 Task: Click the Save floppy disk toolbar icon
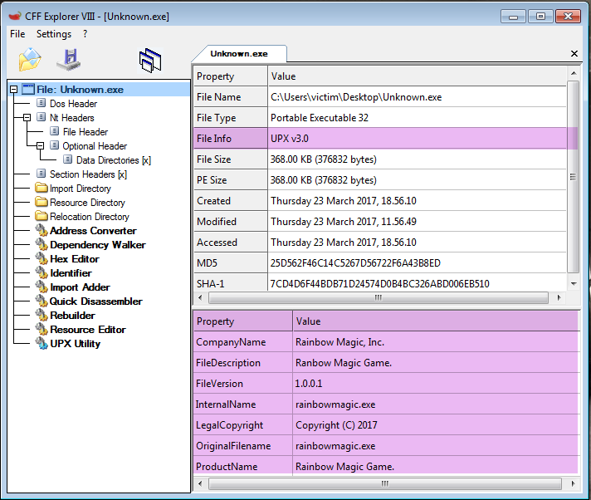(x=68, y=59)
